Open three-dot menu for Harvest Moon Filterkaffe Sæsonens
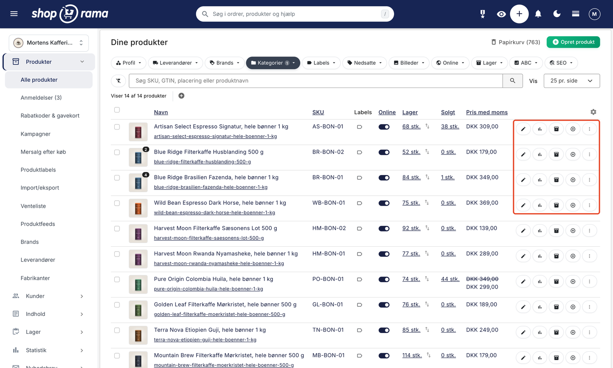Screen dimensions: 613x368 pyautogui.click(x=590, y=231)
